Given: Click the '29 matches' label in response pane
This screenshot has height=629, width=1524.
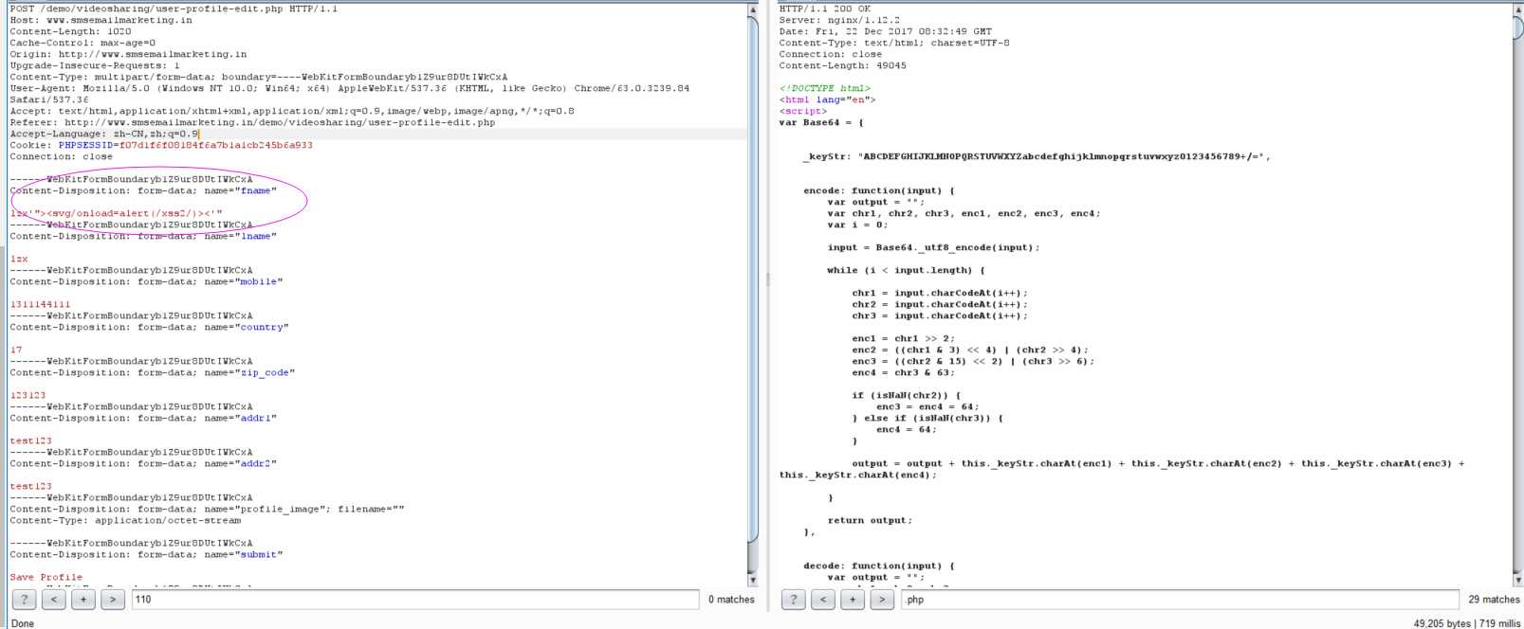Looking at the screenshot, I should [1494, 600].
